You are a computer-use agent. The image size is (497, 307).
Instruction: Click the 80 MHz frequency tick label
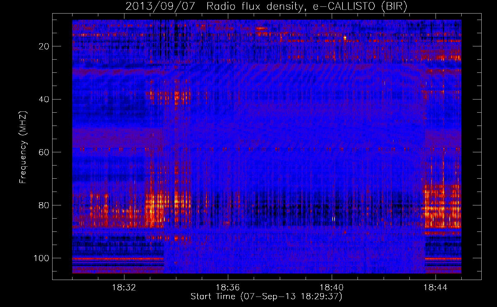[44, 205]
